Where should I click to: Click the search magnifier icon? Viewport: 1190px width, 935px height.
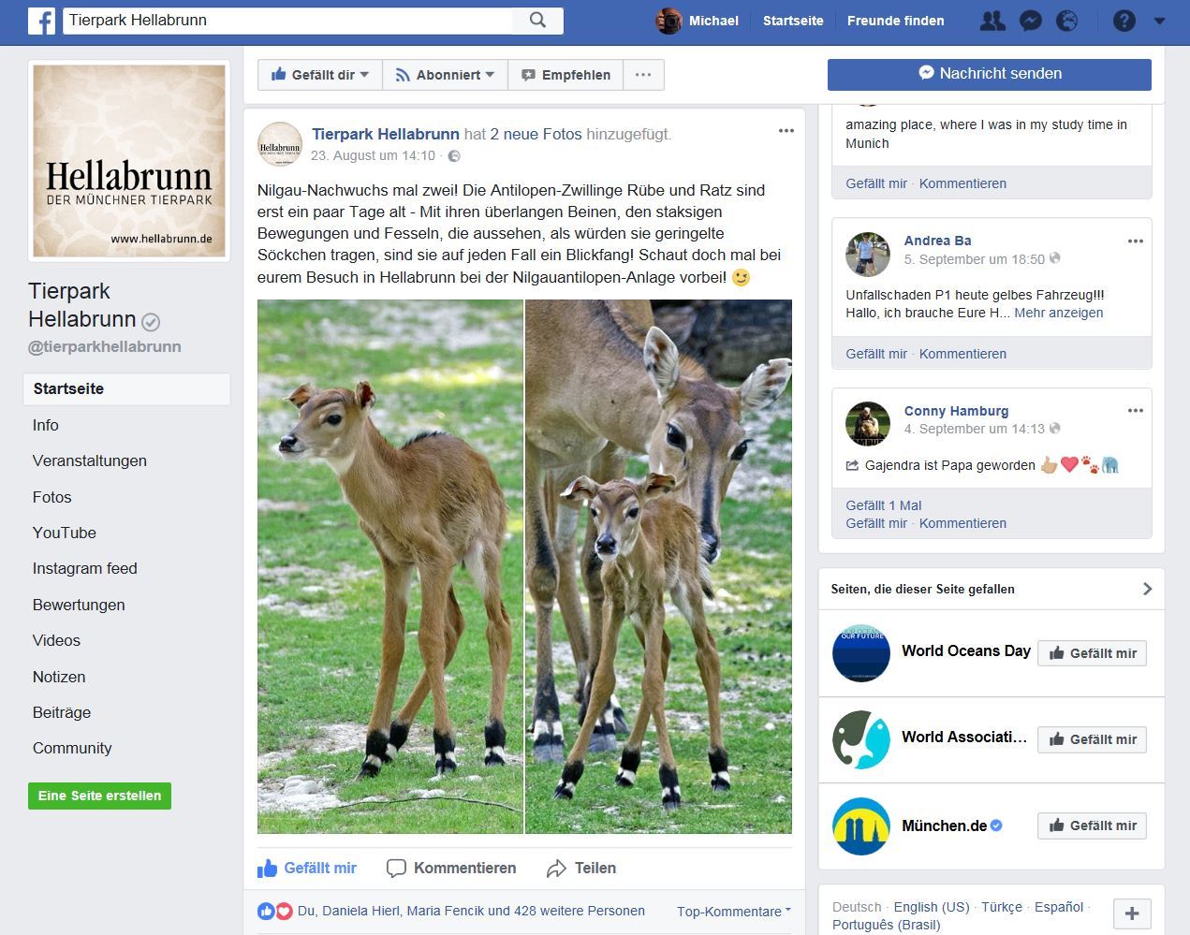click(x=537, y=20)
